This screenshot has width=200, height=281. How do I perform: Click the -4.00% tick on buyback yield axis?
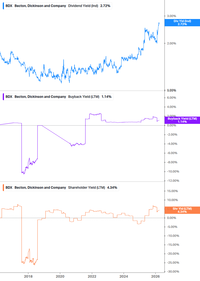[x=172, y=144]
